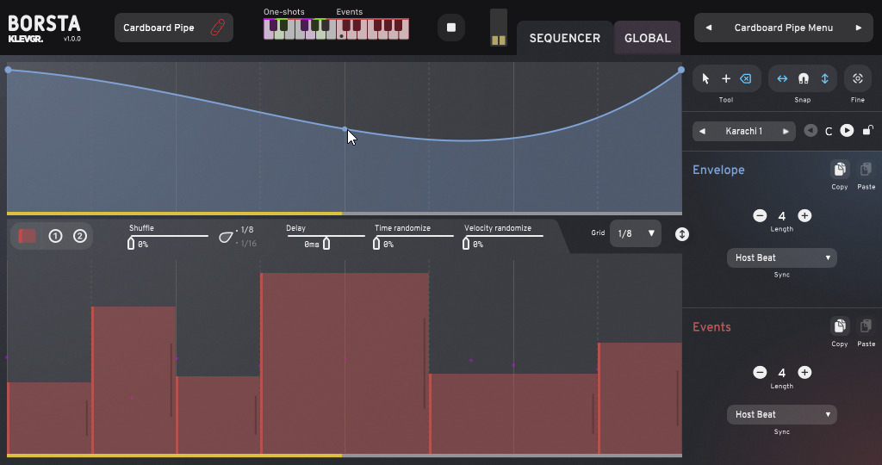Select 1/8 shuffle division
The width and height of the screenshot is (882, 465).
247,230
